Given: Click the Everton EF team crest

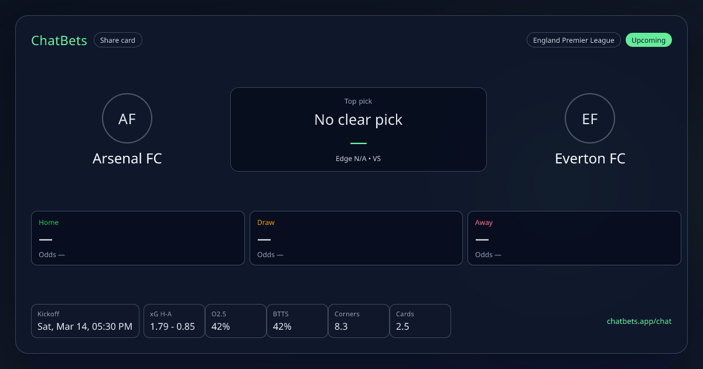Looking at the screenshot, I should coord(589,119).
